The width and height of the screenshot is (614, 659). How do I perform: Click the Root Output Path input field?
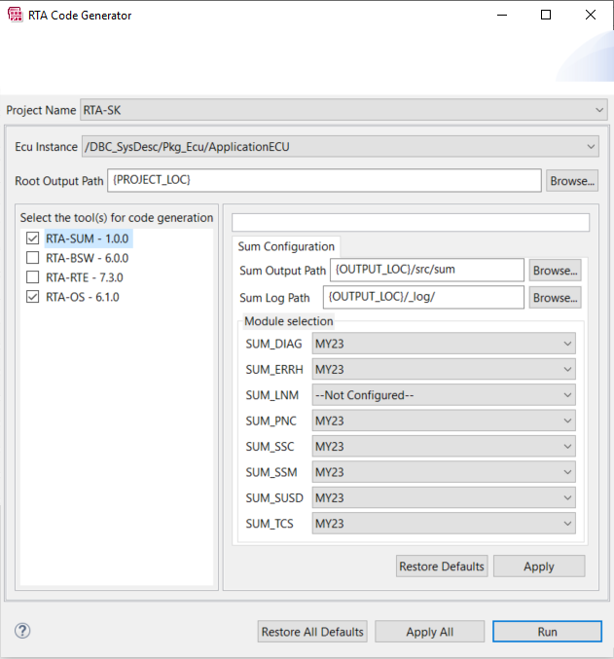click(x=324, y=180)
